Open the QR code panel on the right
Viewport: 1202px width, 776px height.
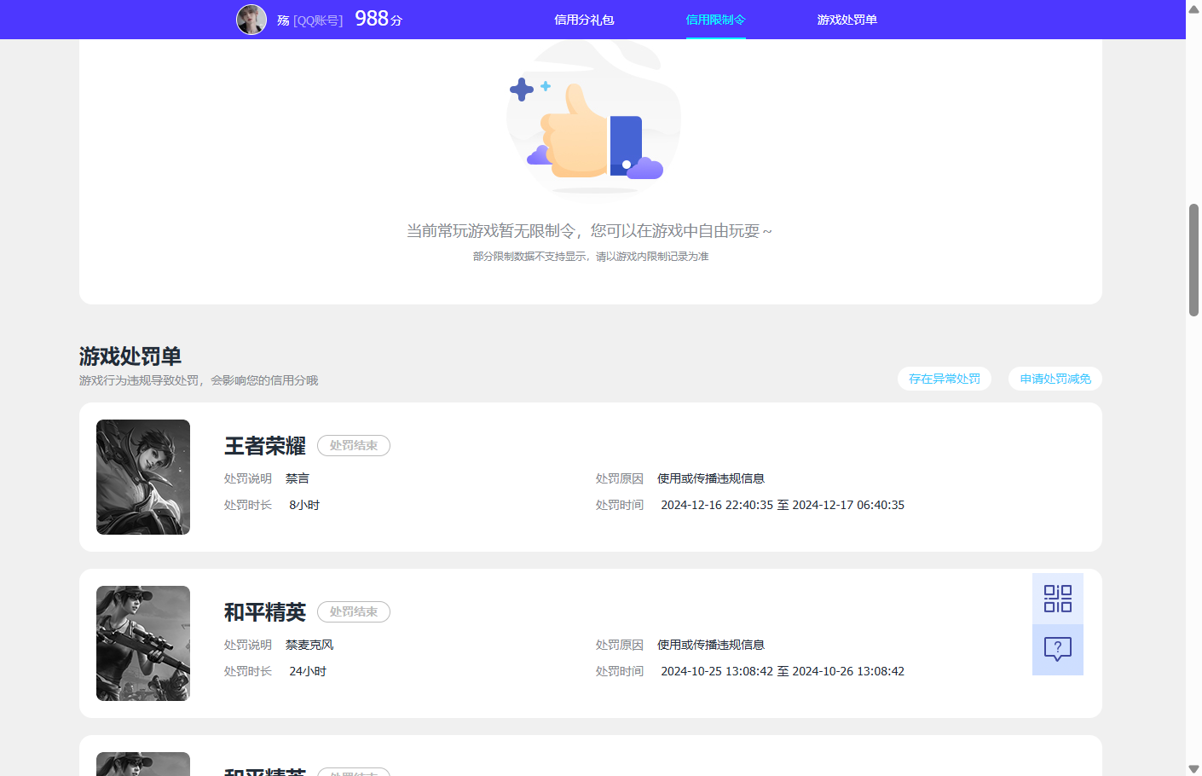click(1057, 598)
